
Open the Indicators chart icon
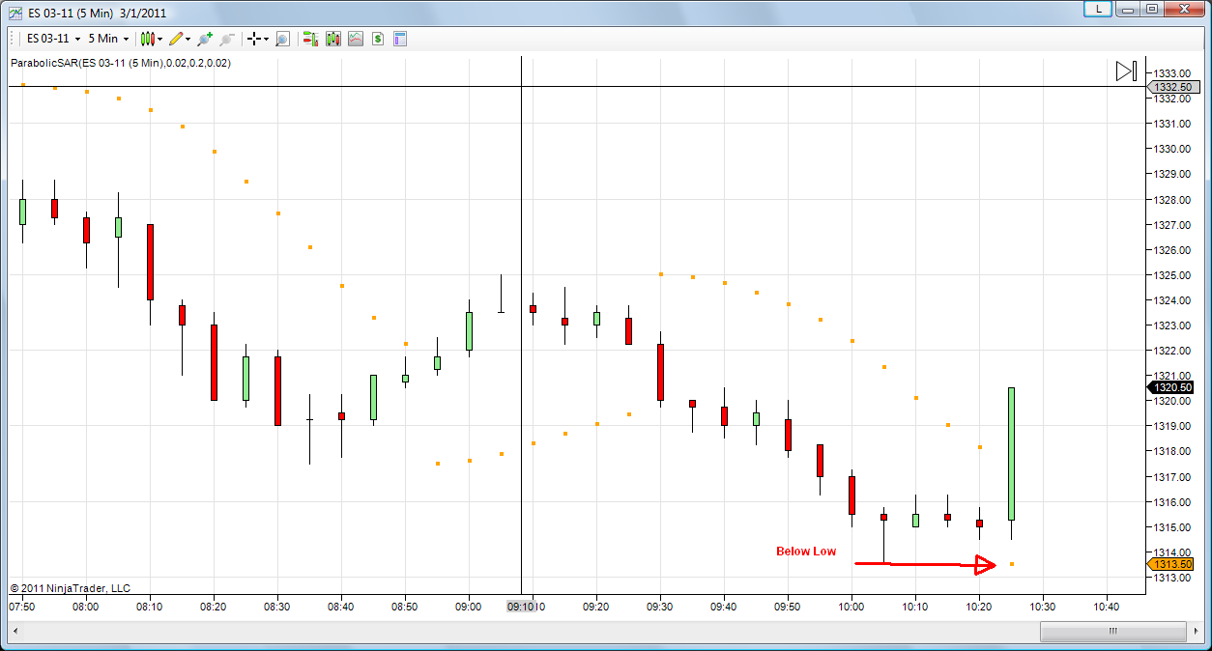pyautogui.click(x=356, y=39)
